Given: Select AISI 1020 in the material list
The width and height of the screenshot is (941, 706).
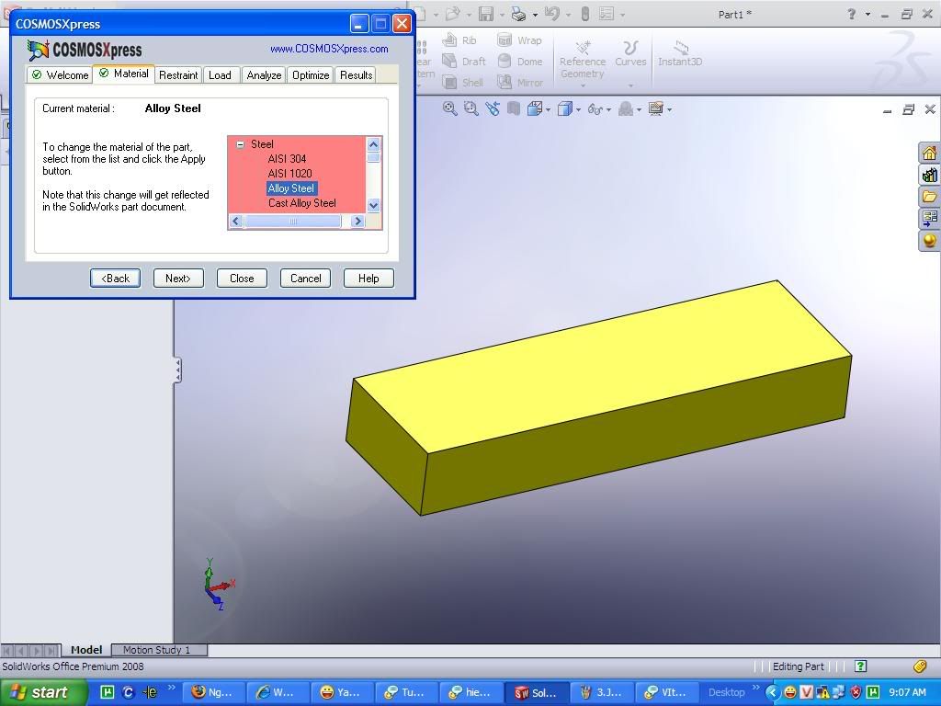Looking at the screenshot, I should 289,174.
